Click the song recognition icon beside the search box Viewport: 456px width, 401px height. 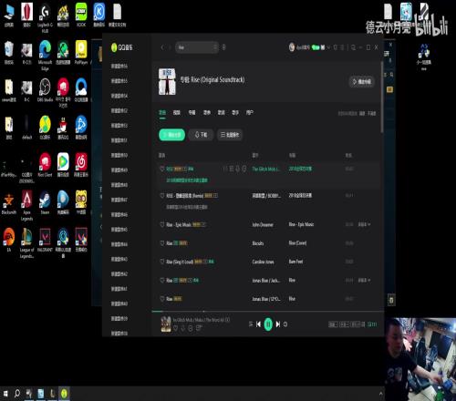click(x=223, y=47)
